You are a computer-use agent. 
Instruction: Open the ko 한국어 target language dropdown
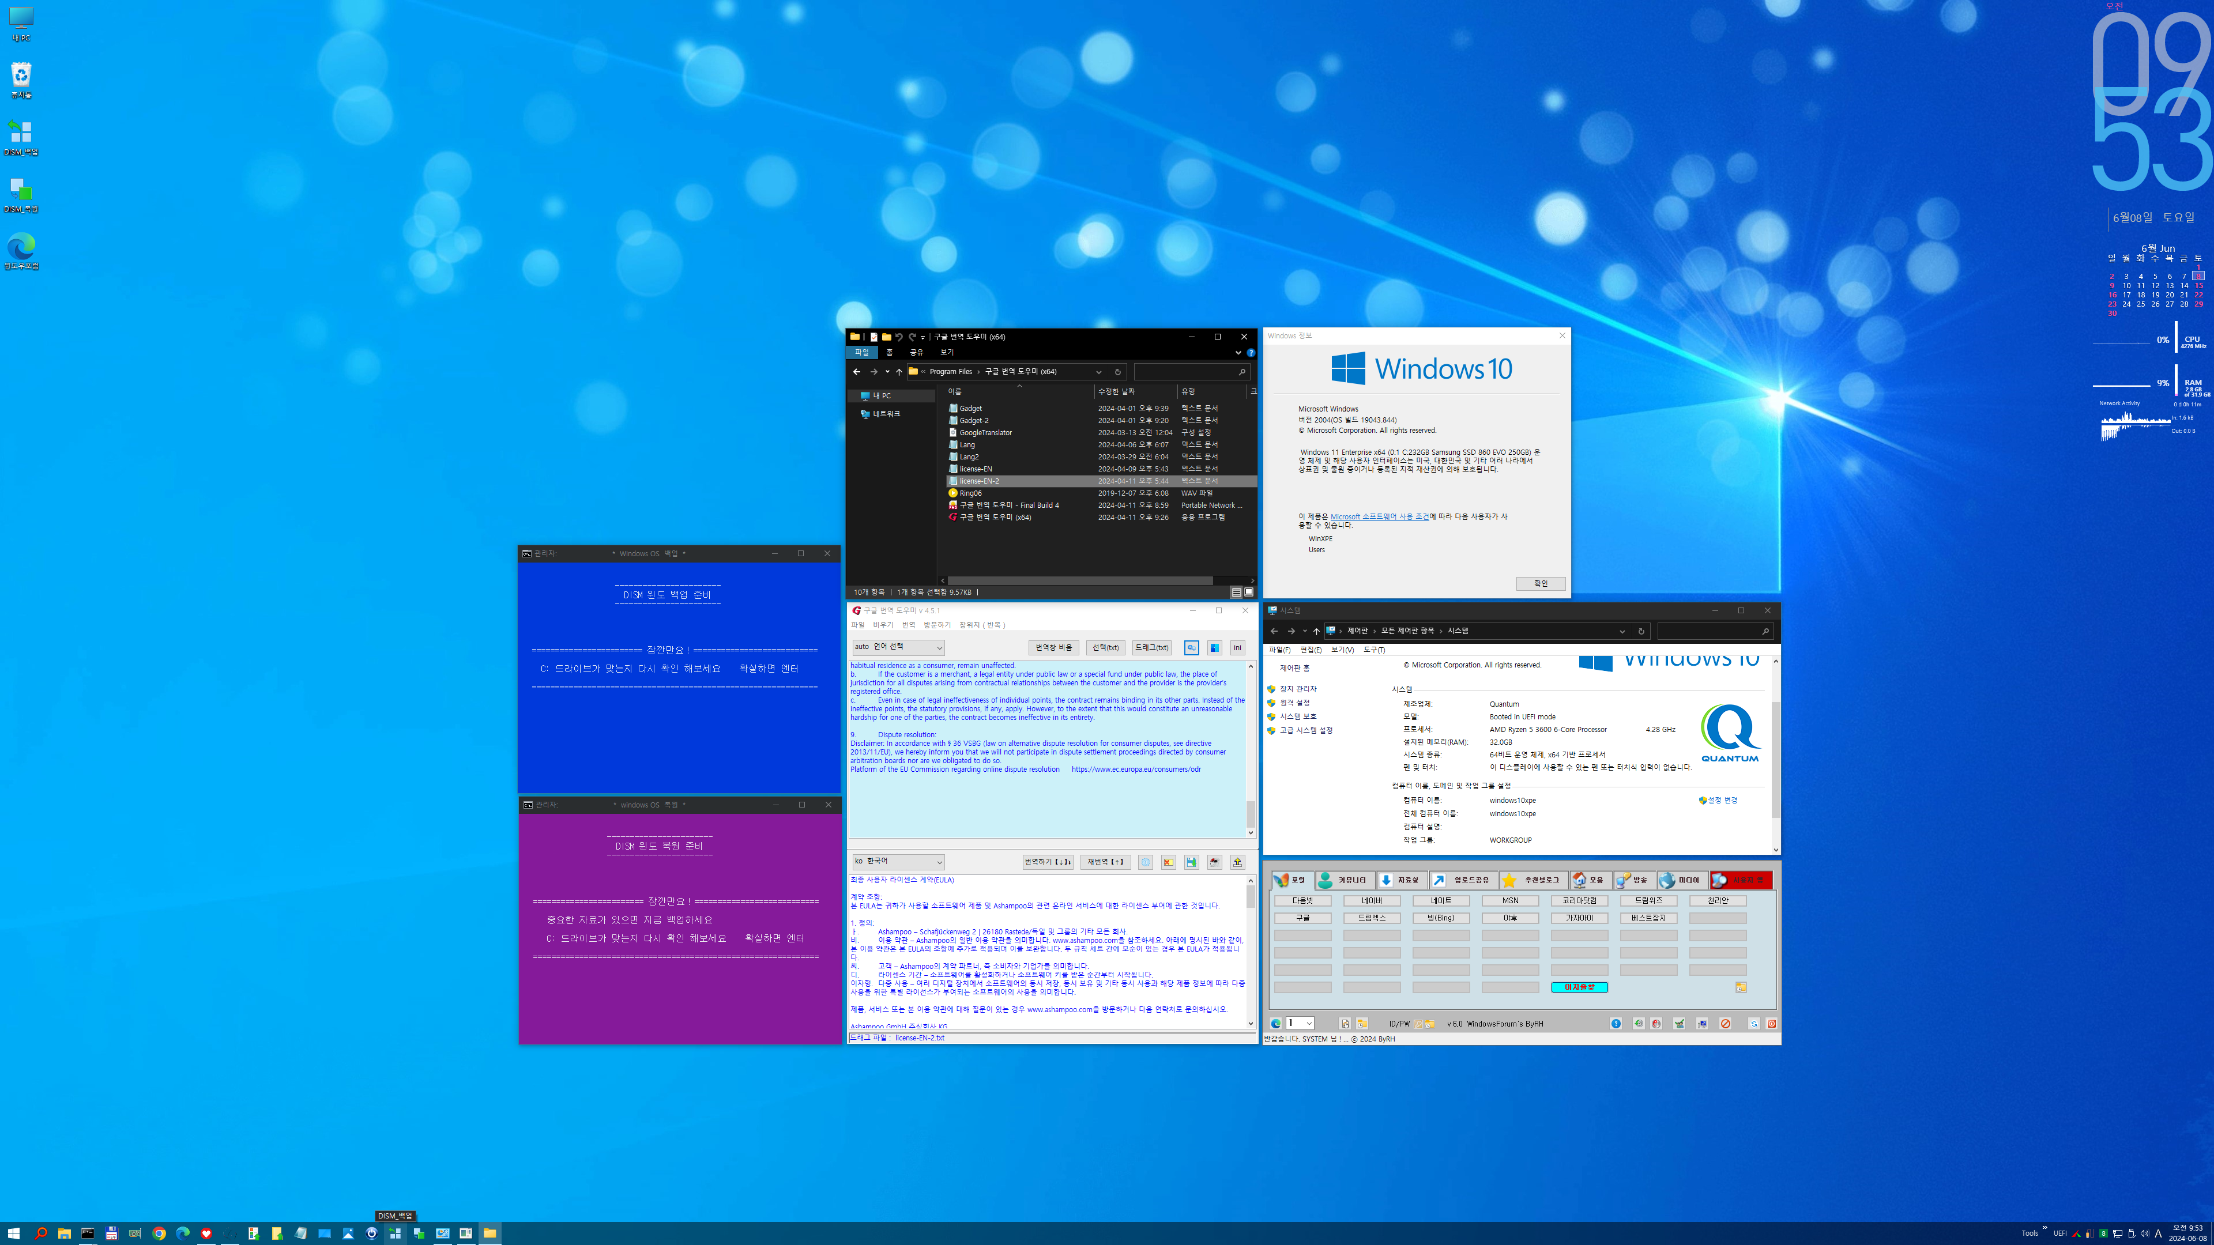click(898, 861)
